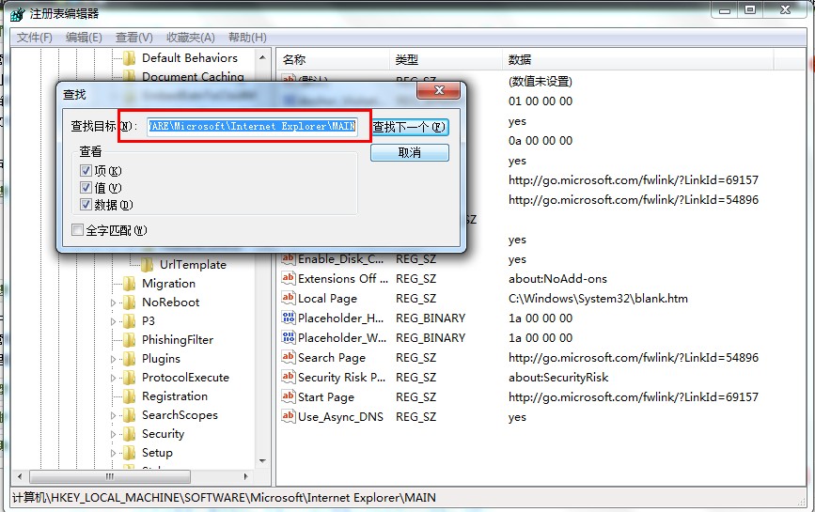Click the 0a 00 00 00 data value
Screen dimensions: 815x512
tap(540, 140)
